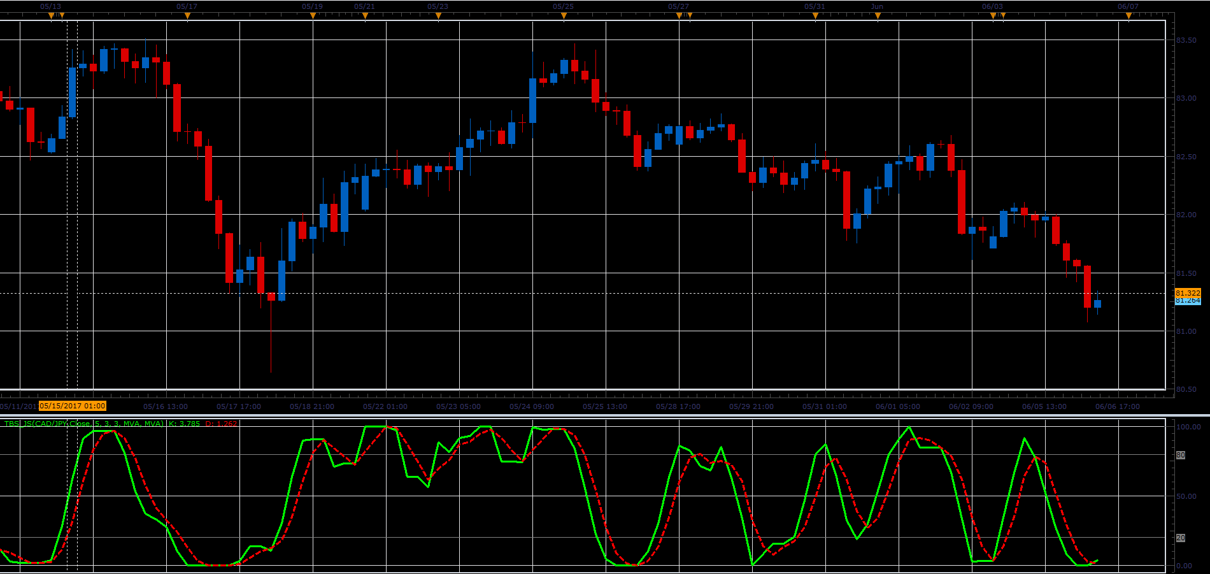Select the TBS_JS(CAD/JPY.Close, 5, 3, 3, MVA, MVA) indicator label
Screen dimensions: 1210x574
[84, 424]
